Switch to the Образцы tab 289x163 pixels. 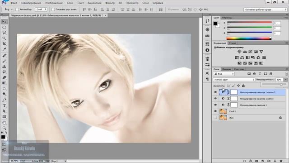coord(227,18)
